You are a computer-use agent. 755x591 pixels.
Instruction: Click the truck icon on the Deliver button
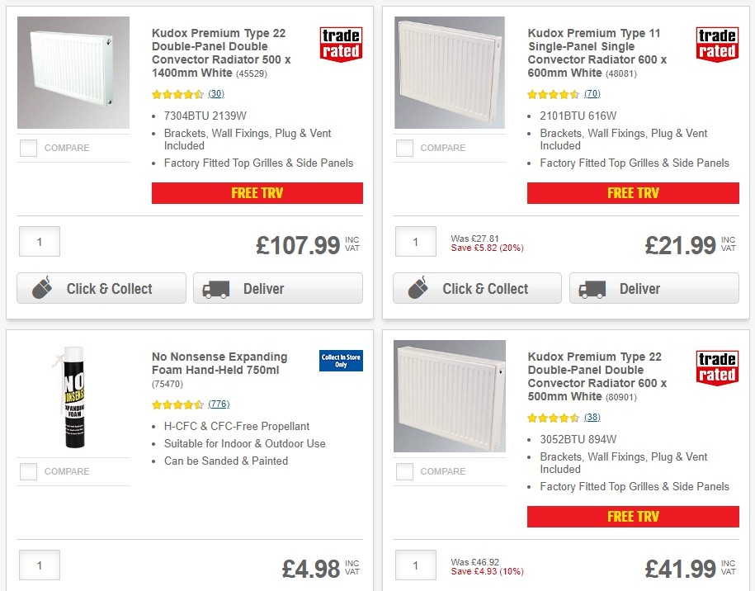coord(215,288)
